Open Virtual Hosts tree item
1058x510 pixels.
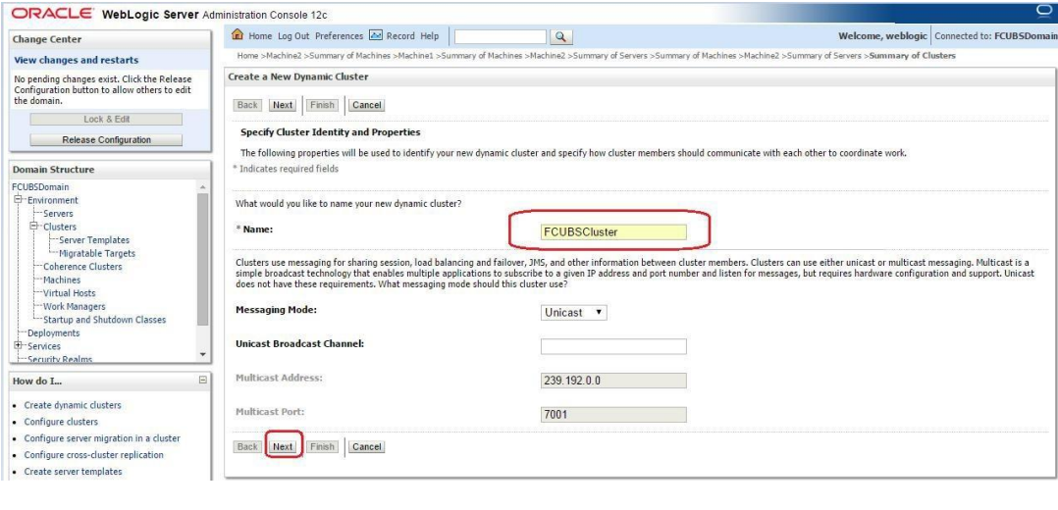[x=70, y=293]
